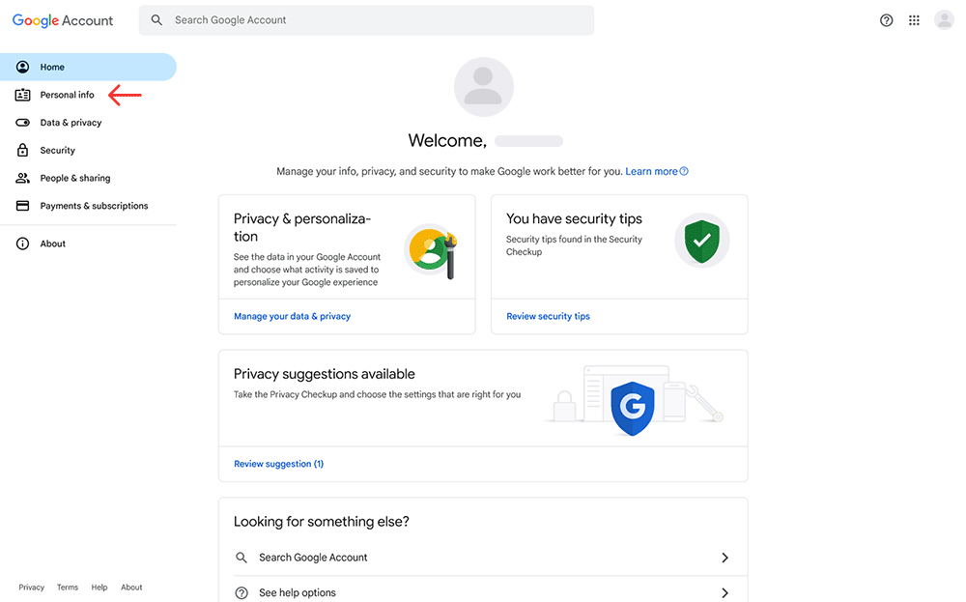Open the Terms footer link
Screen dimensions: 966x602
coord(68,588)
